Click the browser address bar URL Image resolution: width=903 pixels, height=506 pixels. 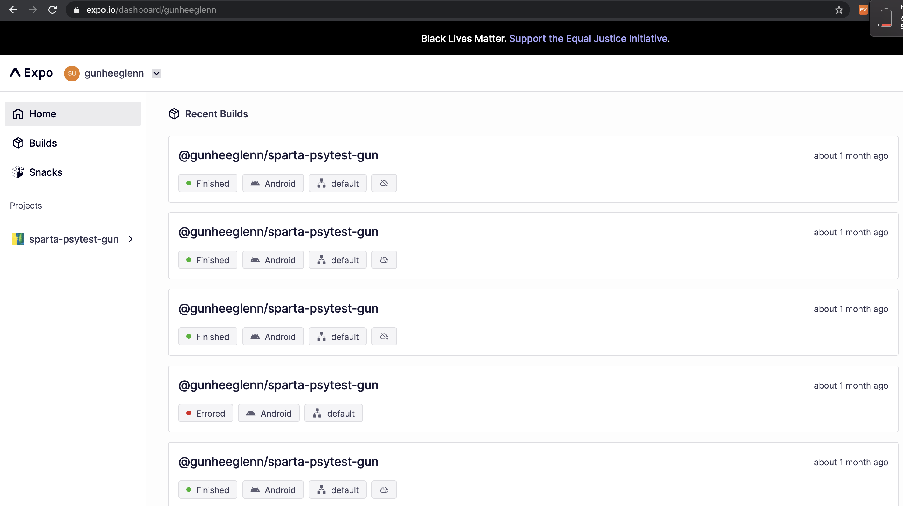(151, 10)
